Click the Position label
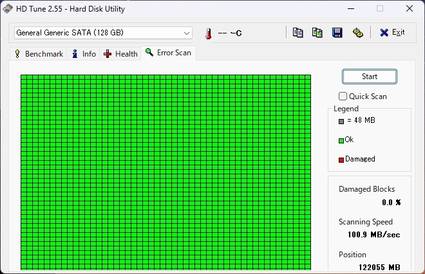 click(x=352, y=255)
